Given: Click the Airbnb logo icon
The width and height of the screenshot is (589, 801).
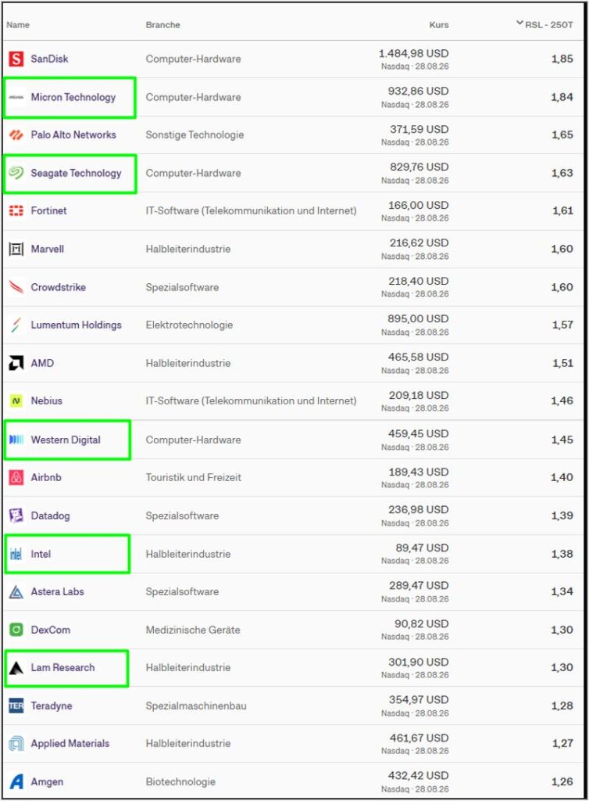Looking at the screenshot, I should coord(16,478).
